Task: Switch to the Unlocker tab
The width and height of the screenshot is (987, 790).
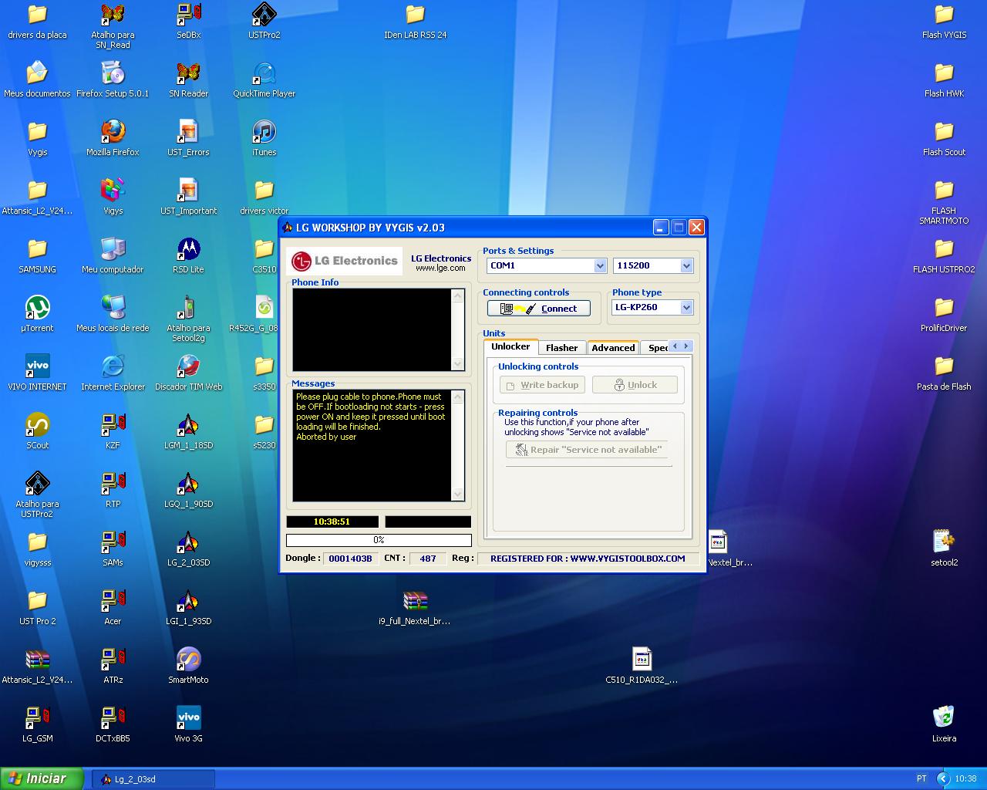Action: pyautogui.click(x=510, y=346)
